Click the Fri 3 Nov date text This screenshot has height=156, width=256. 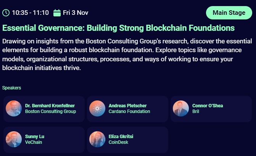pos(76,13)
